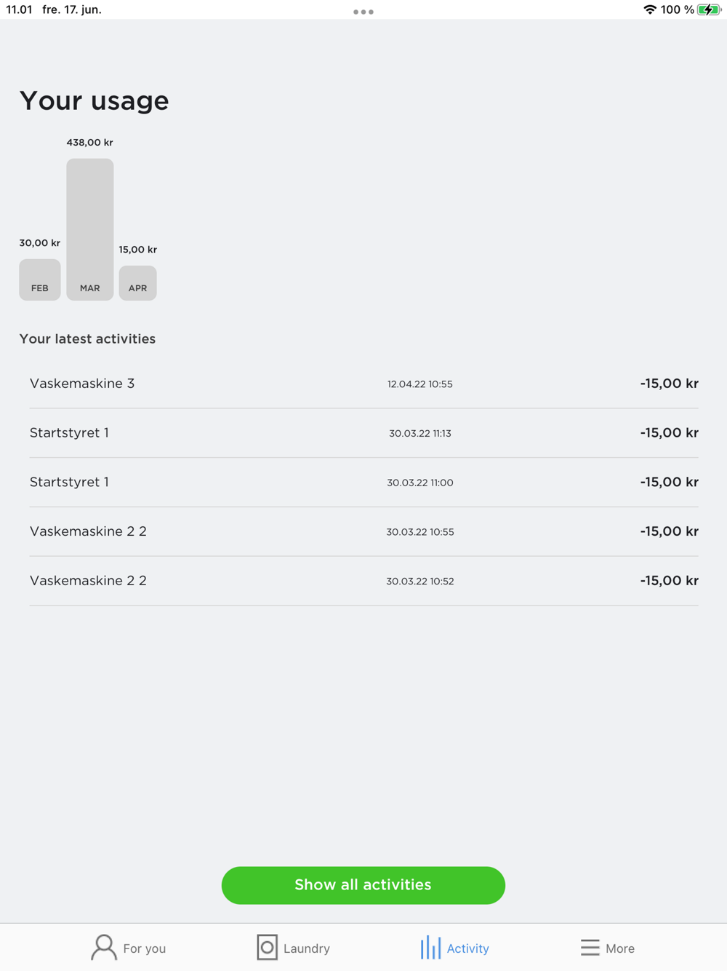Select the Activity bar chart icon
This screenshot has height=971, width=727.
coord(430,948)
